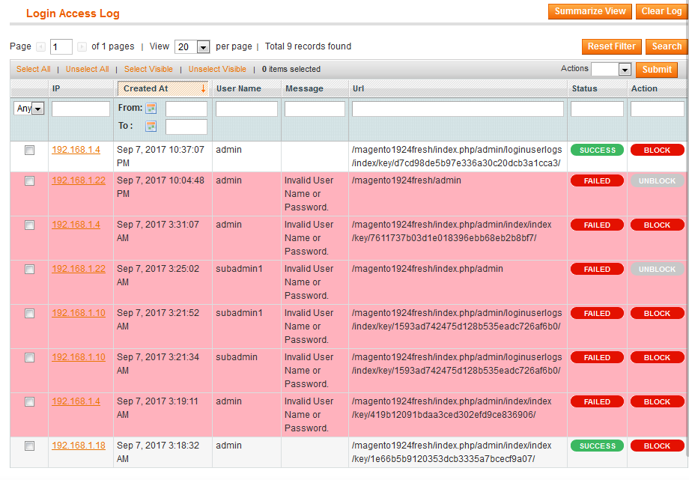The height and width of the screenshot is (480, 689).
Task: Open the To date calendar picker icon
Action: click(x=151, y=126)
